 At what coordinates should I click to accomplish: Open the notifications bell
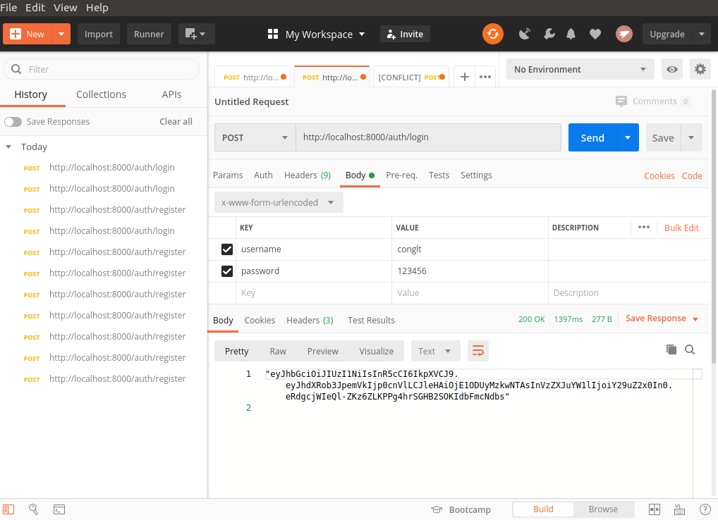[x=571, y=34]
